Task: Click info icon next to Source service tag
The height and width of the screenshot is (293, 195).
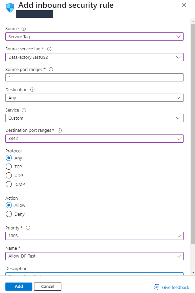Action: click(49, 49)
